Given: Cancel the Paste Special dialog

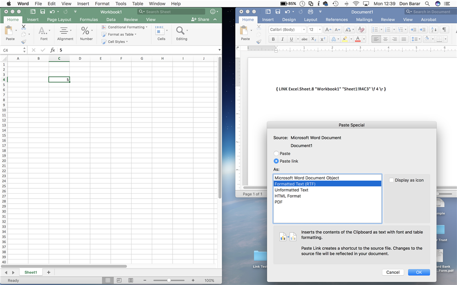Looking at the screenshot, I should coord(393,272).
